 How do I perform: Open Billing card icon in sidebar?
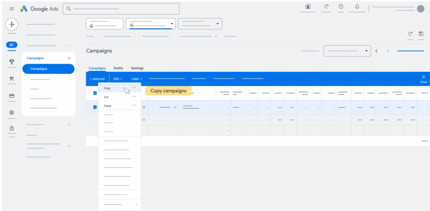tap(12, 96)
